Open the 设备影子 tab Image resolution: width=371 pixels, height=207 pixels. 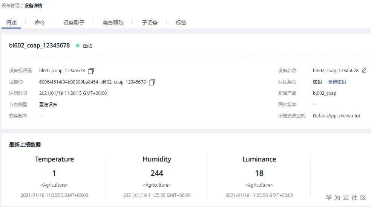pos(74,23)
